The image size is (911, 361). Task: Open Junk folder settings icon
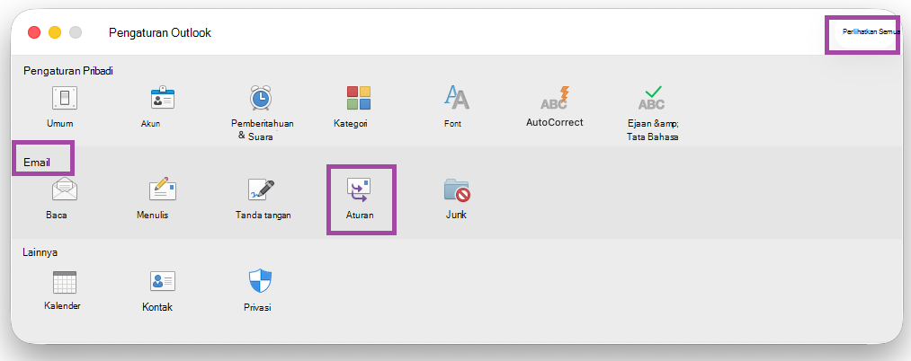point(457,189)
